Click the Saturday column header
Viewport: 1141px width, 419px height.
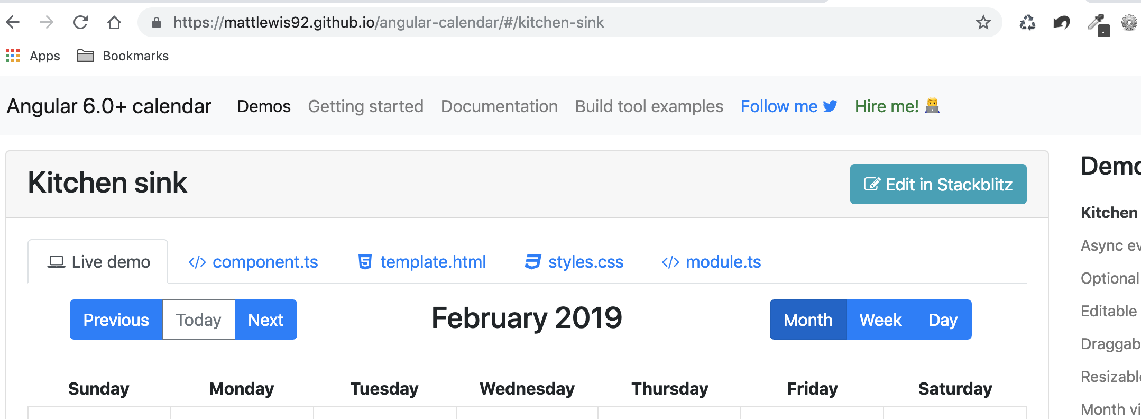pos(955,389)
